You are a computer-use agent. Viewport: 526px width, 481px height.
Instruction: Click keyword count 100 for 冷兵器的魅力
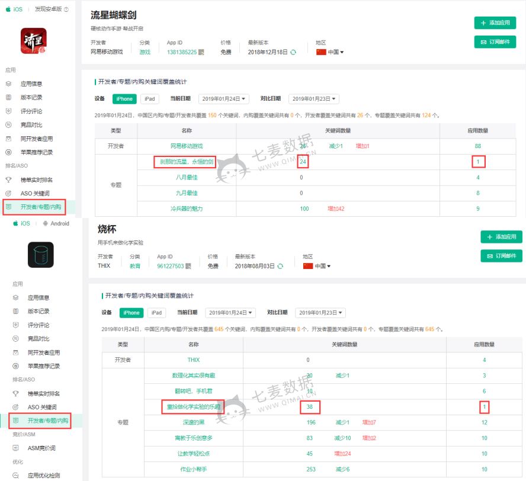pos(304,209)
